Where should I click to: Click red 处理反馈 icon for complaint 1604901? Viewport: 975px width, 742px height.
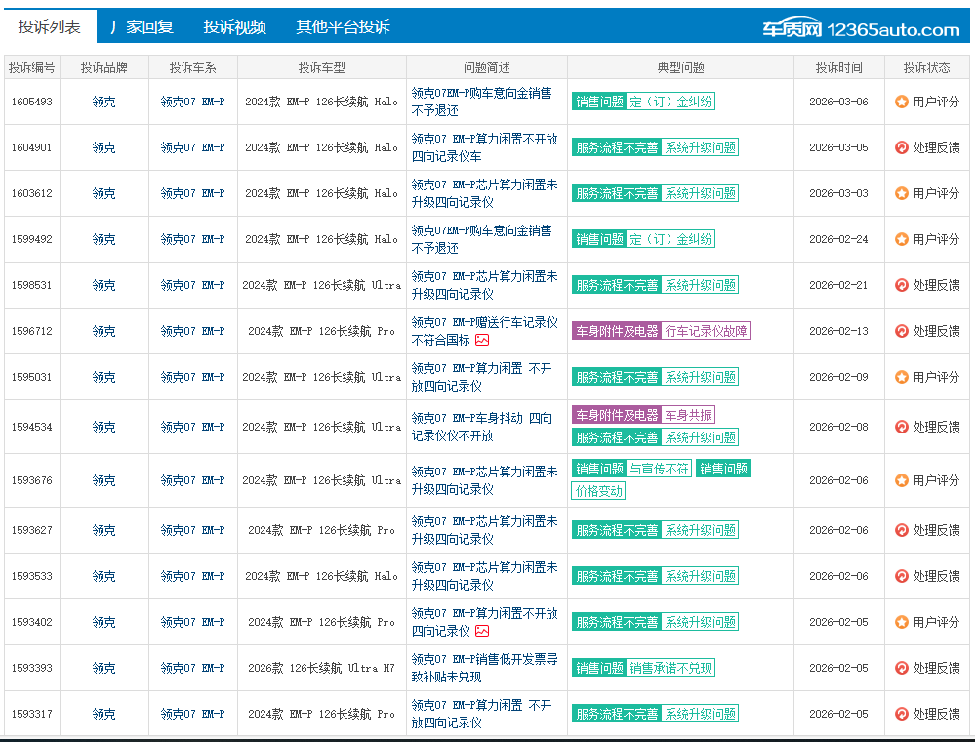coord(902,147)
